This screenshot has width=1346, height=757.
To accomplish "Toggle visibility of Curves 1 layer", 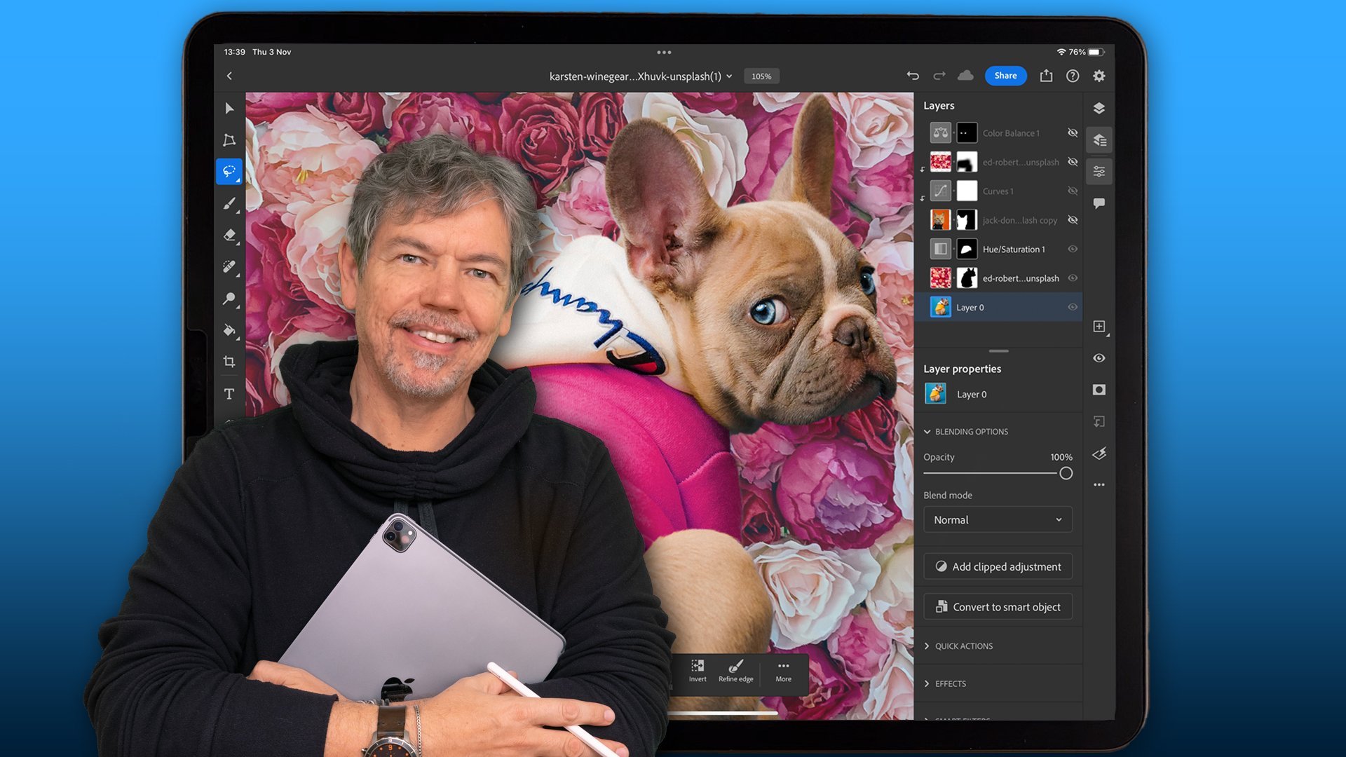I will point(1071,191).
